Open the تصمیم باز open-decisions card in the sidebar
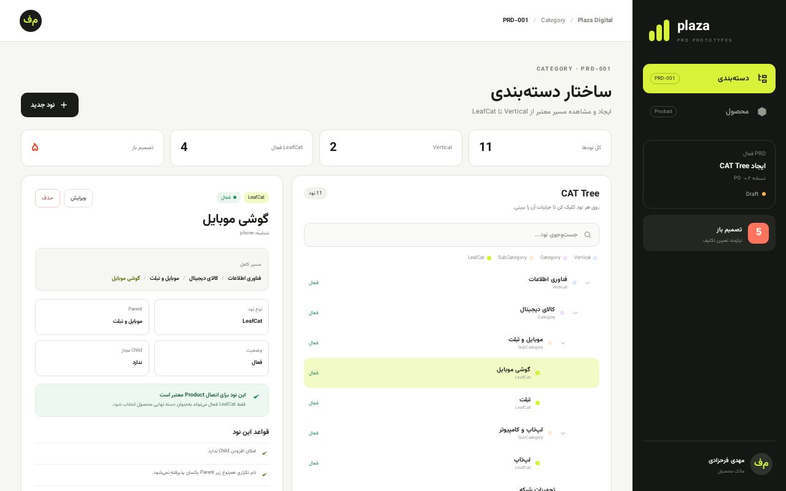786x491 pixels. coord(709,233)
